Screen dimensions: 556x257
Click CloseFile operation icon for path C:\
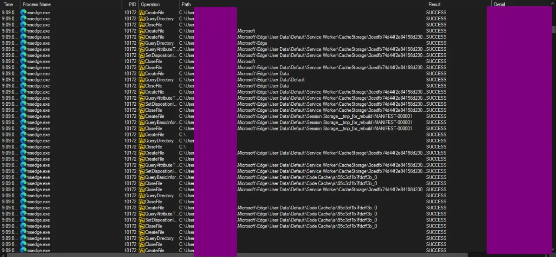coord(141,147)
